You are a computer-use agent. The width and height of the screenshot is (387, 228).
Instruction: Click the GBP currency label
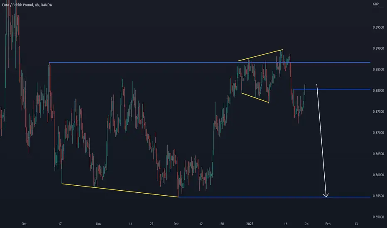[x=376, y=4]
